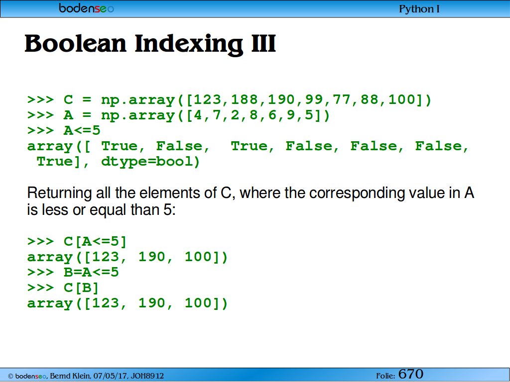Click the '>>> C[A<=5]' code line

[x=77, y=242]
